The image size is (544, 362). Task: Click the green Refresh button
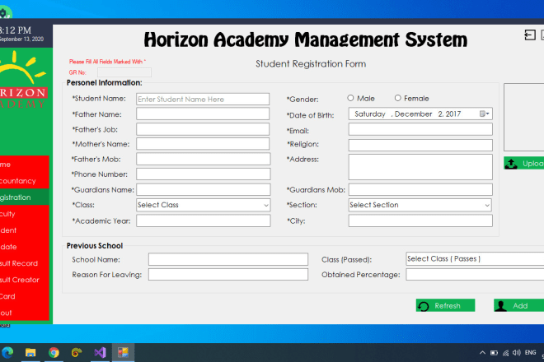coord(445,305)
